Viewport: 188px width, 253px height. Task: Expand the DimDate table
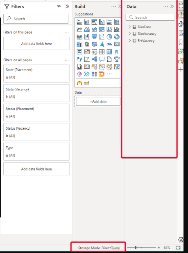click(129, 27)
